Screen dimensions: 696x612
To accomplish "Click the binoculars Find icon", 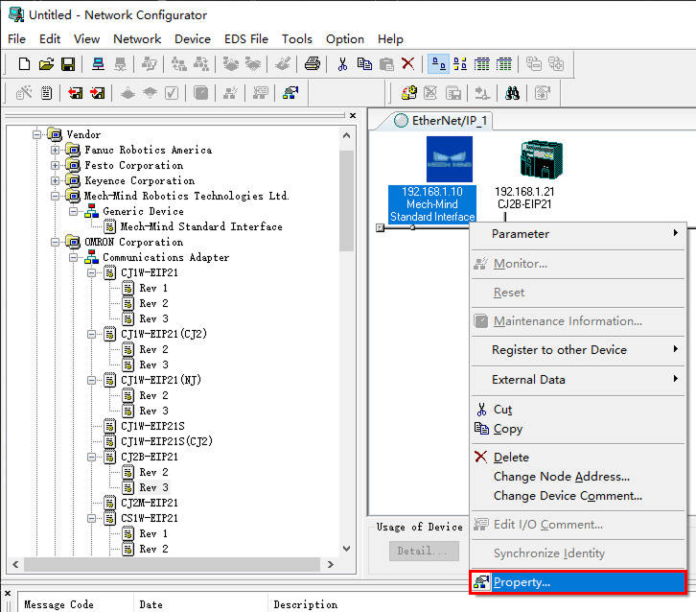I will 512,93.
